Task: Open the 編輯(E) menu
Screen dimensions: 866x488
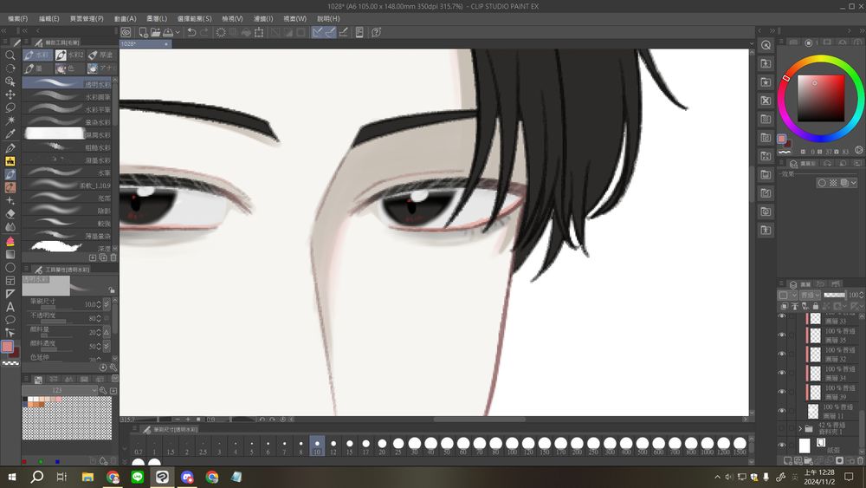Action: [x=48, y=18]
